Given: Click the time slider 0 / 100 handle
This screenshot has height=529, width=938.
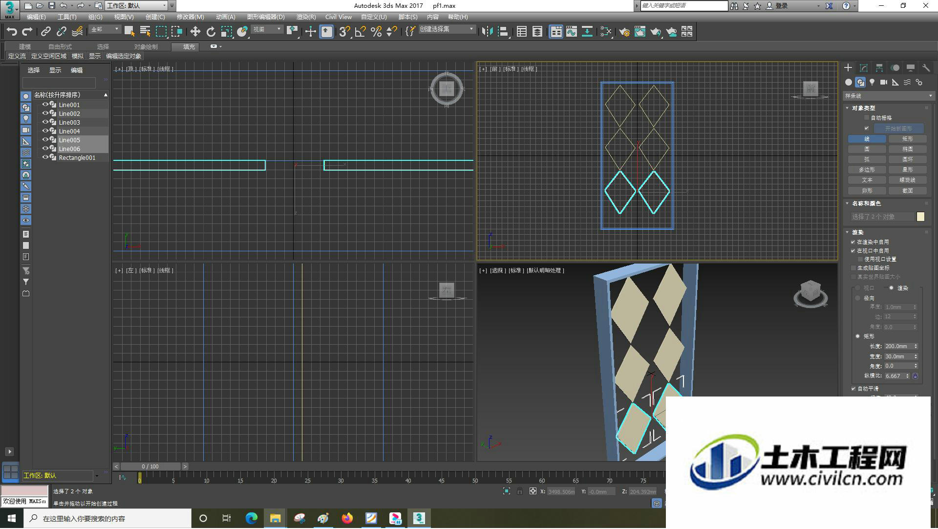Looking at the screenshot, I should point(150,467).
